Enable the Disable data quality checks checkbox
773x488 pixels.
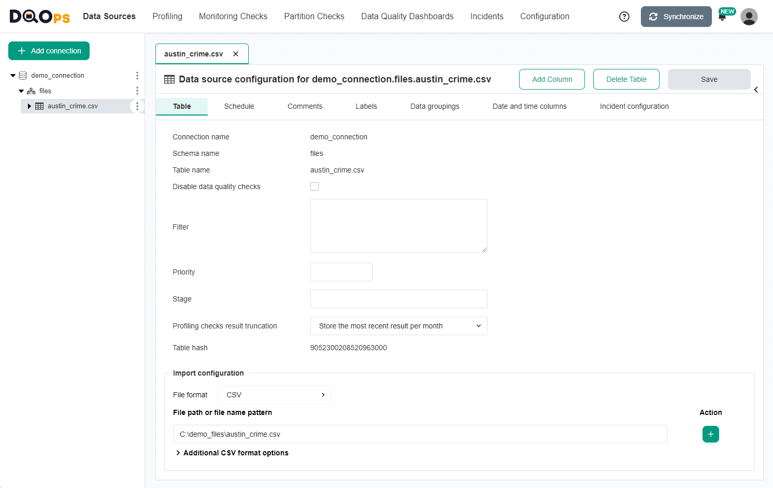coord(314,186)
